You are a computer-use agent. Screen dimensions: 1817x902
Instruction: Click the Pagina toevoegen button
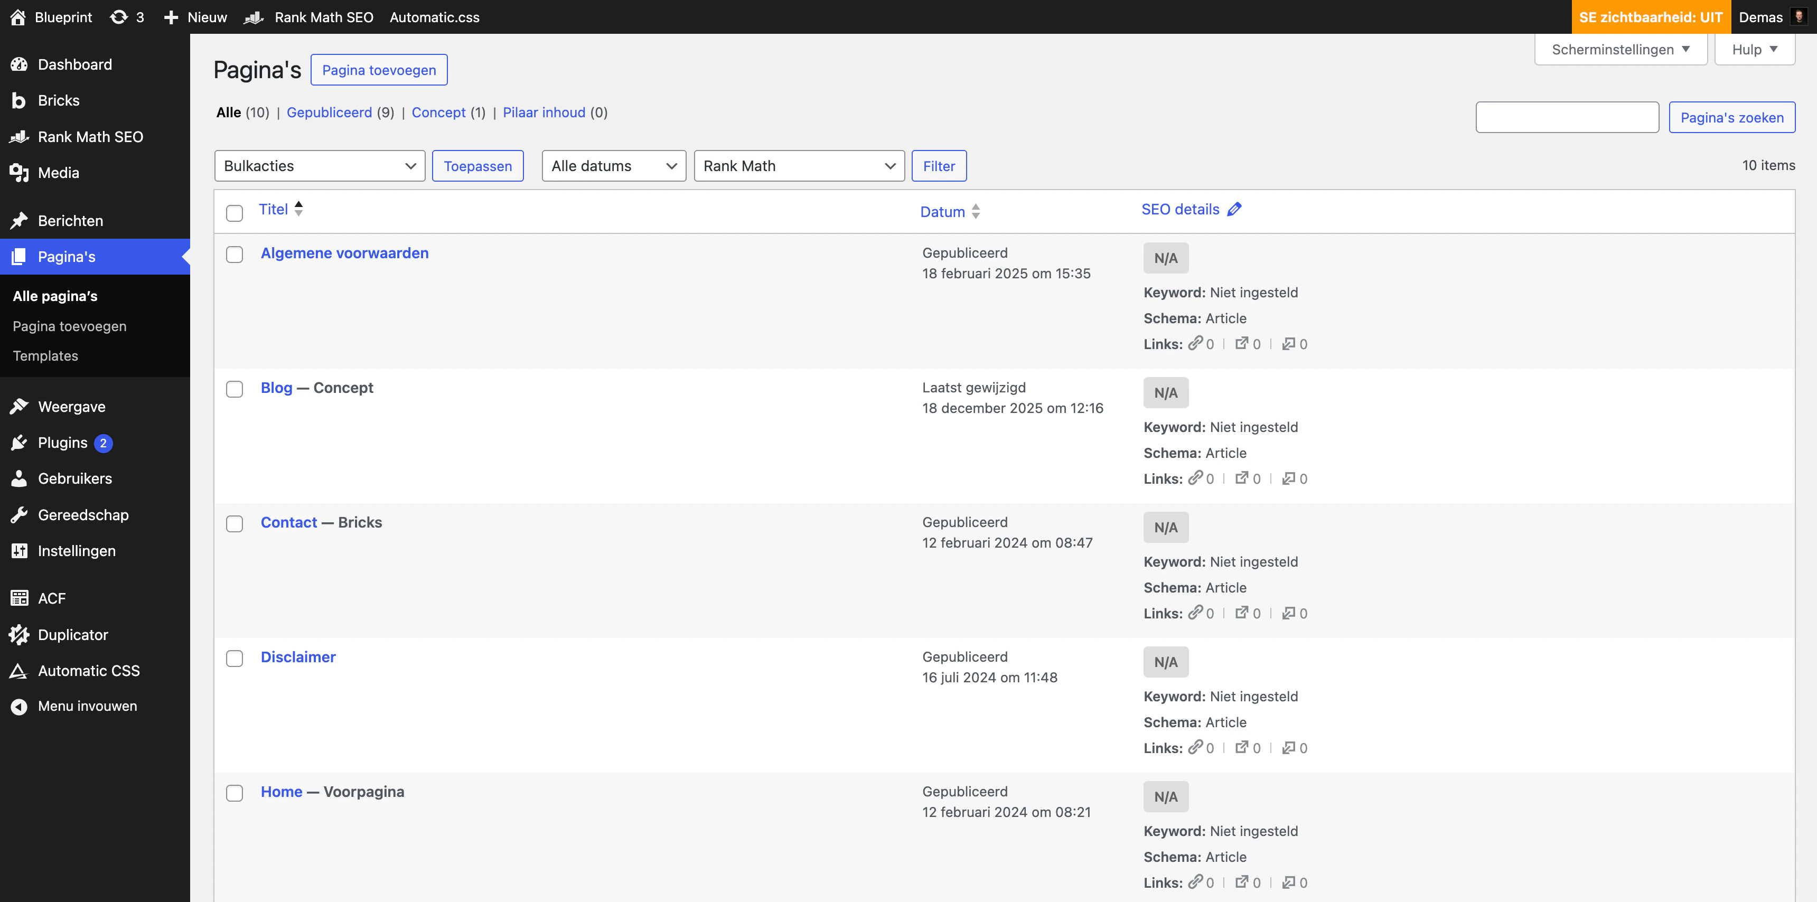point(379,70)
